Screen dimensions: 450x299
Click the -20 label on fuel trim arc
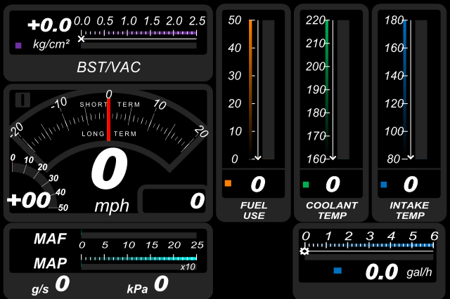click(x=17, y=130)
